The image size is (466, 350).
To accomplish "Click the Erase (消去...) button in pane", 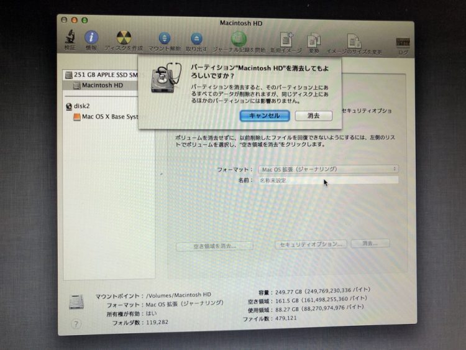I will pyautogui.click(x=370, y=243).
